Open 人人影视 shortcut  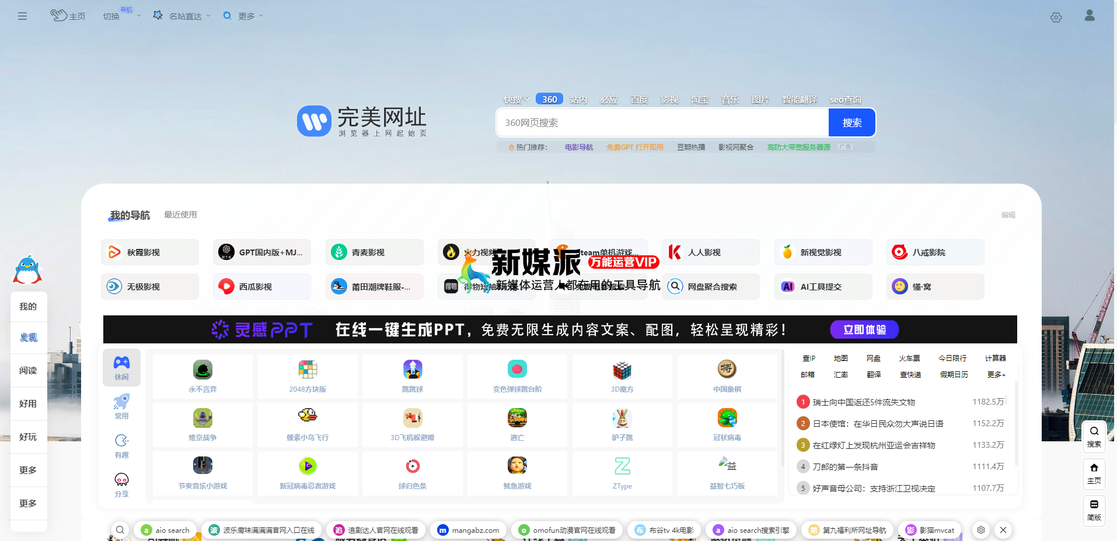[710, 252]
